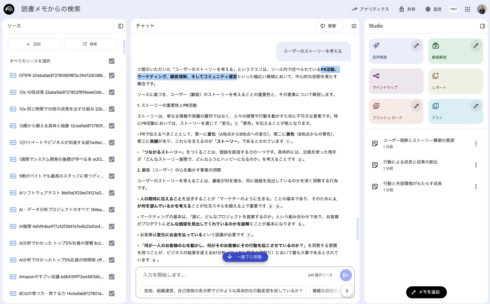Open options menu for ユーザー理解とストーリー構築の要諦 note
This screenshot has height=304, width=490.
(x=476, y=143)
